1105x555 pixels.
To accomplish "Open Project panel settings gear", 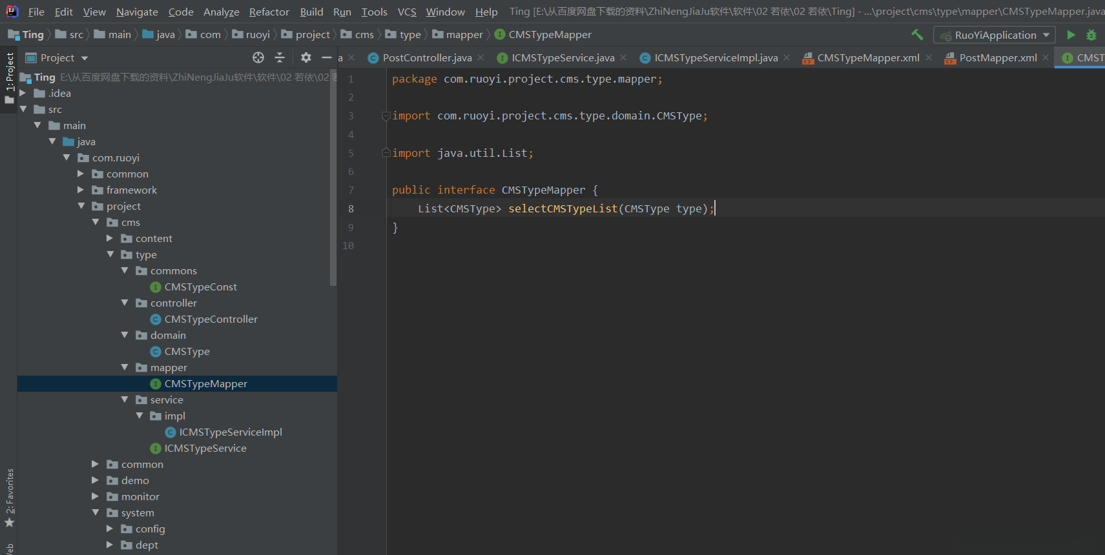I will [x=306, y=57].
